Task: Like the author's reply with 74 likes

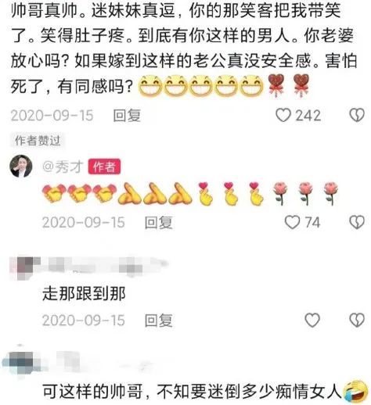Action: (x=292, y=222)
